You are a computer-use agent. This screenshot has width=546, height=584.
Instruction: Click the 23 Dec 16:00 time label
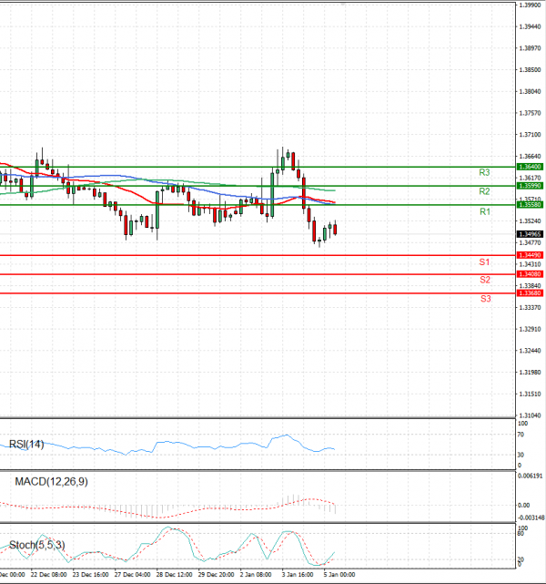point(90,574)
